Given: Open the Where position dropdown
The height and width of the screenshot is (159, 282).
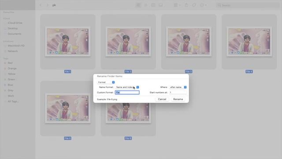Looking at the screenshot, I should 178,87.
